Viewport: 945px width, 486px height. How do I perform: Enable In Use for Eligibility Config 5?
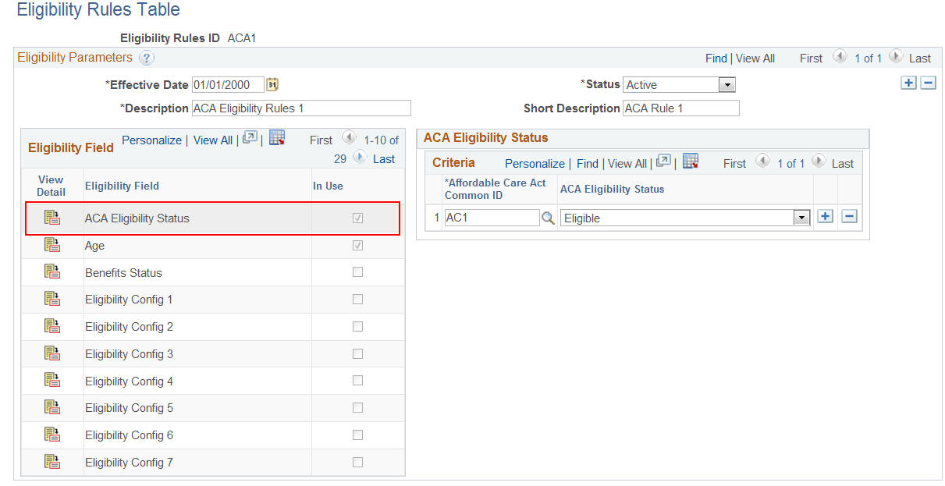pos(357,407)
